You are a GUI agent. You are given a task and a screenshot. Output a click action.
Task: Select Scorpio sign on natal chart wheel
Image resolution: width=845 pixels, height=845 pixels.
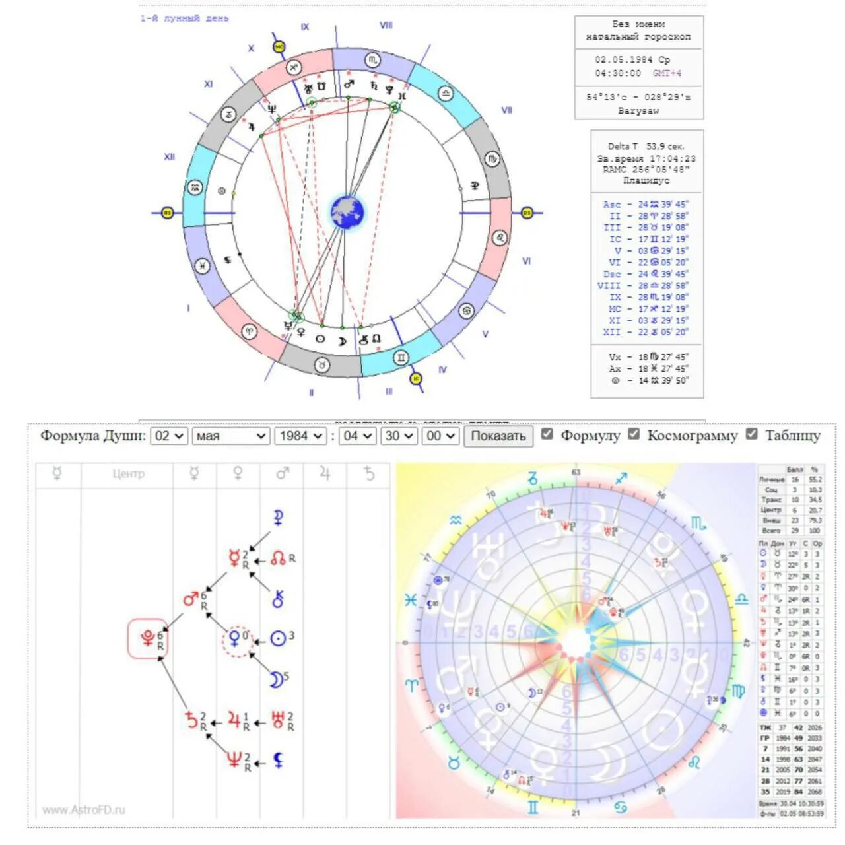pyautogui.click(x=373, y=60)
